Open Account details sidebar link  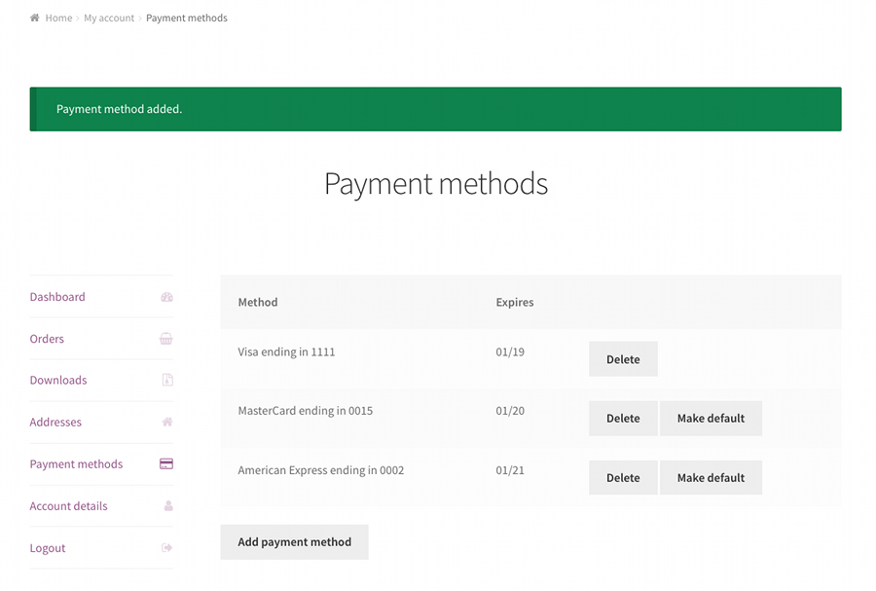coord(68,506)
